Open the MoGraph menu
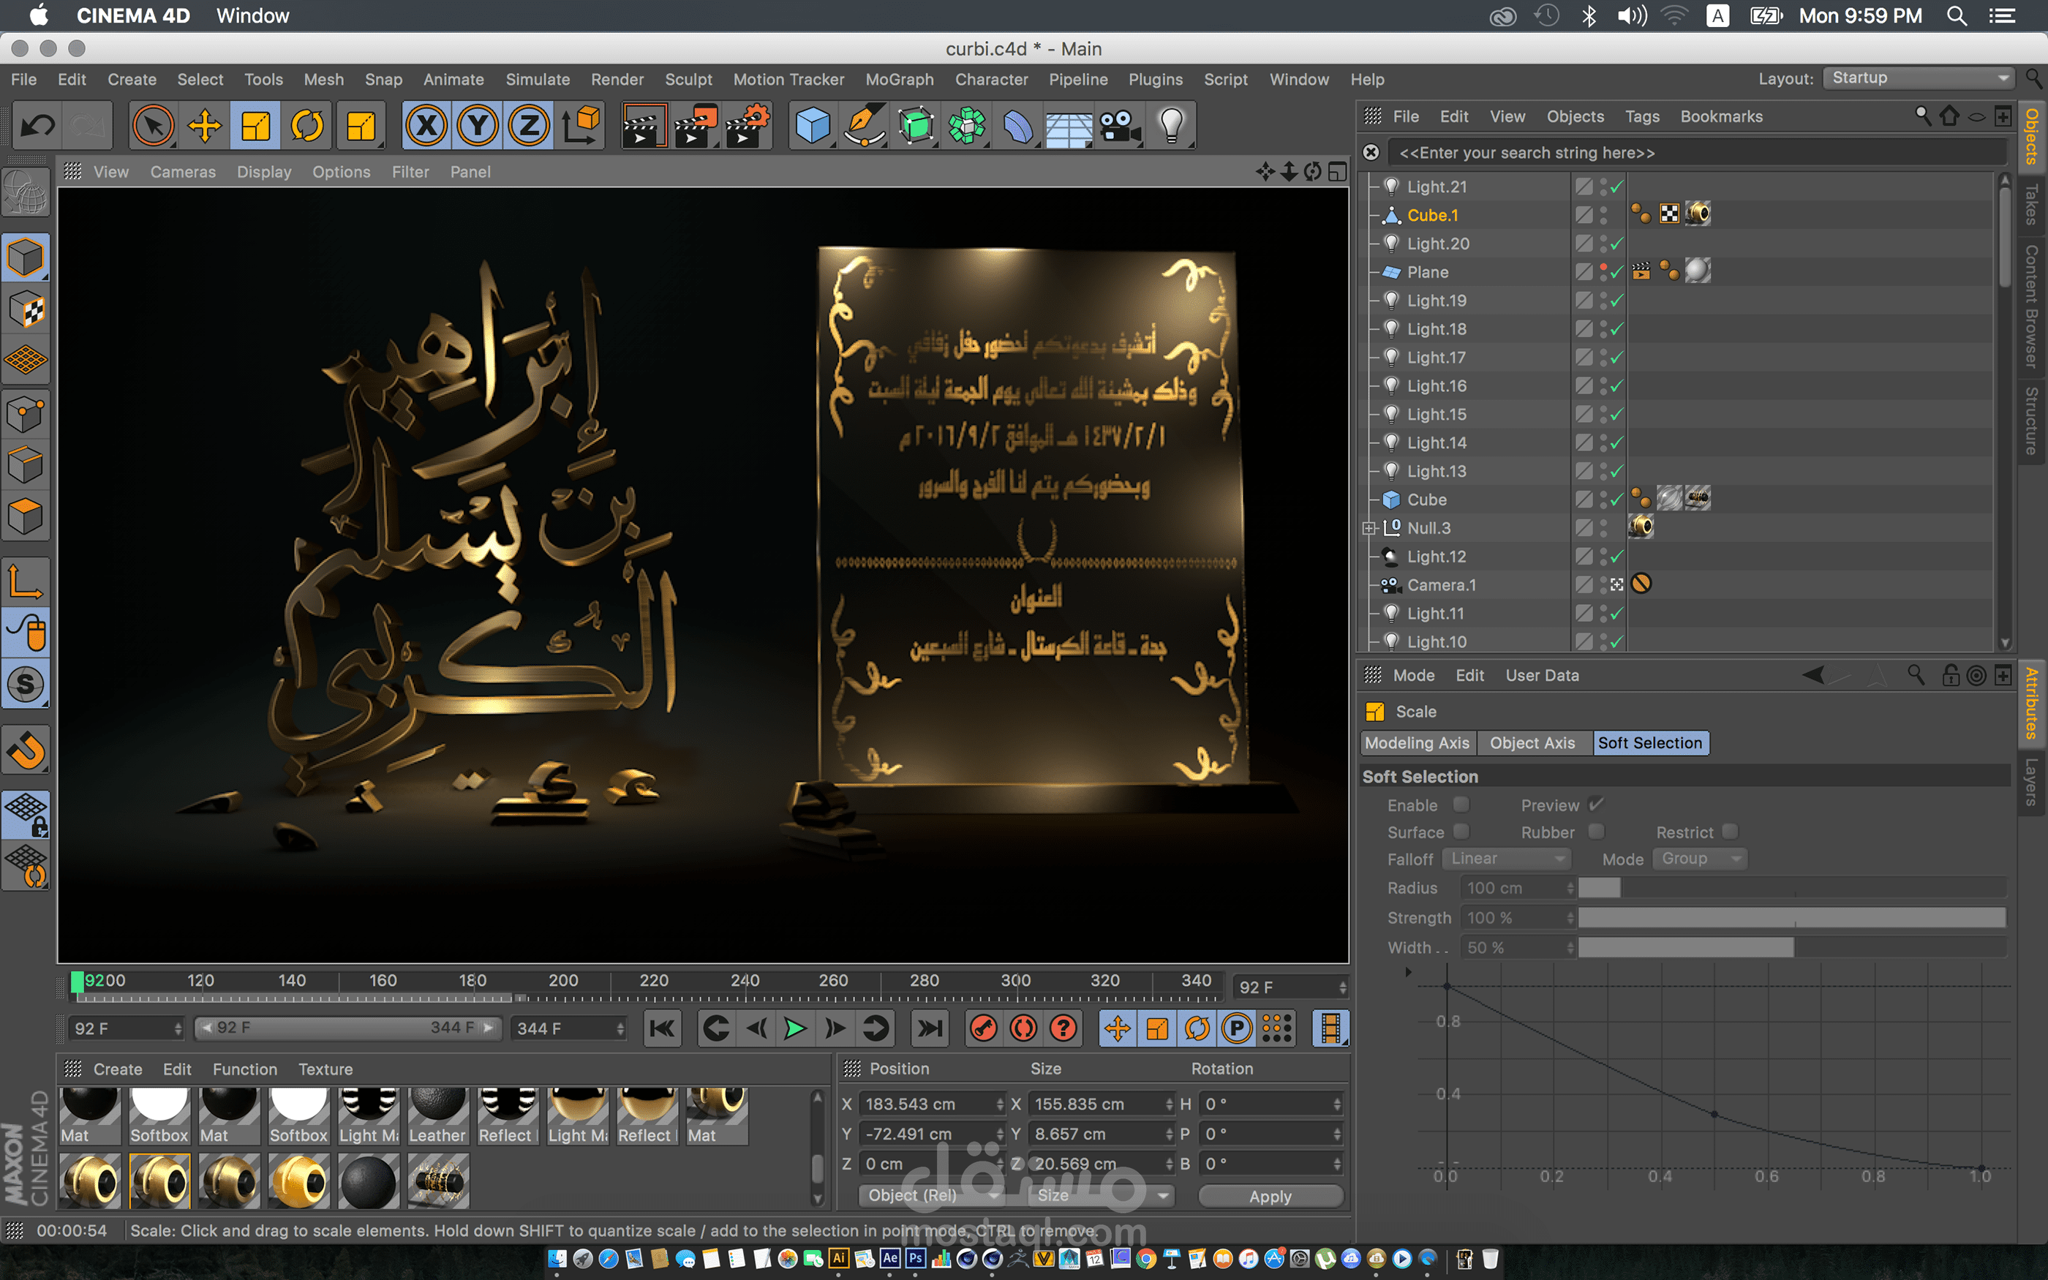This screenshot has height=1280, width=2048. pos(899,80)
